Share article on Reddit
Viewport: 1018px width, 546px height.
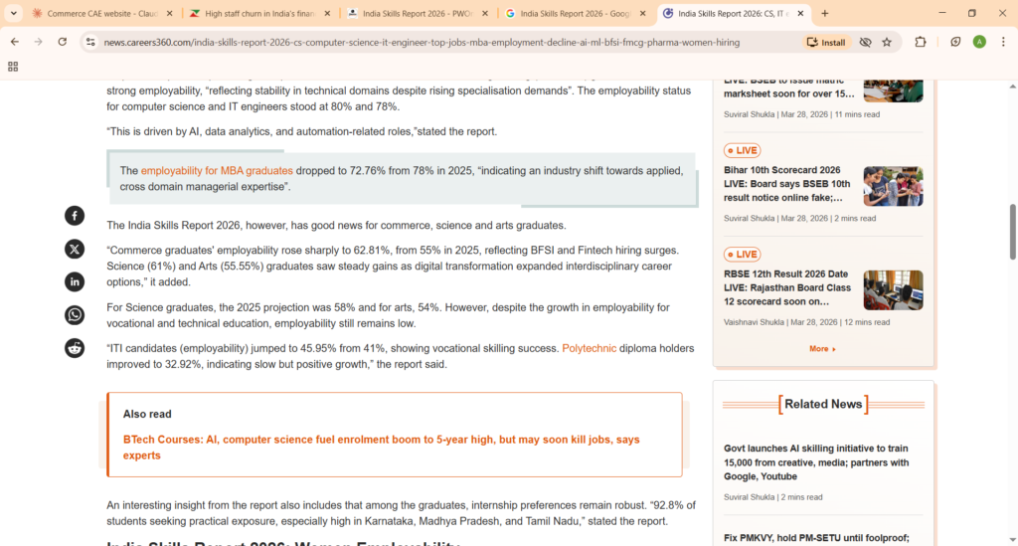tap(75, 347)
